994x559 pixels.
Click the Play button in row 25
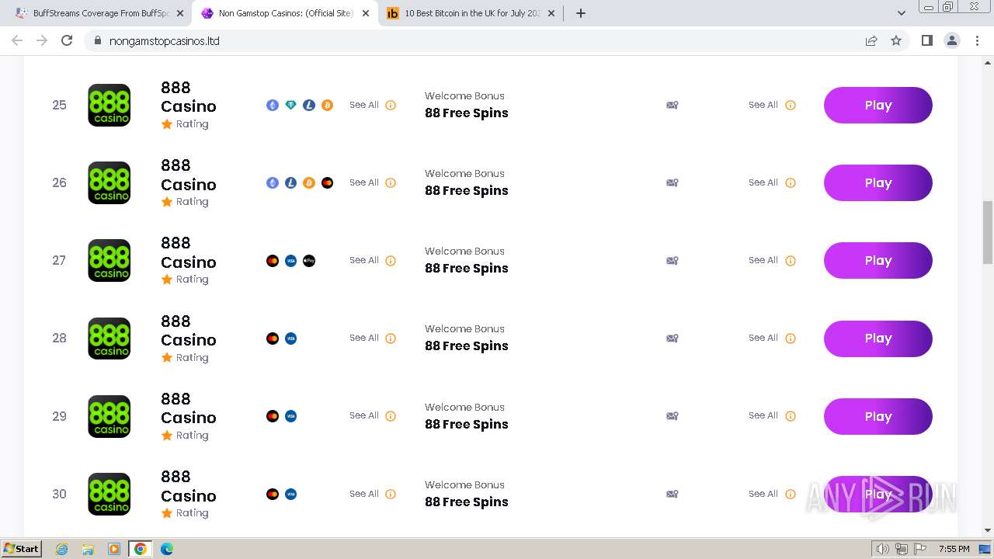tap(878, 105)
